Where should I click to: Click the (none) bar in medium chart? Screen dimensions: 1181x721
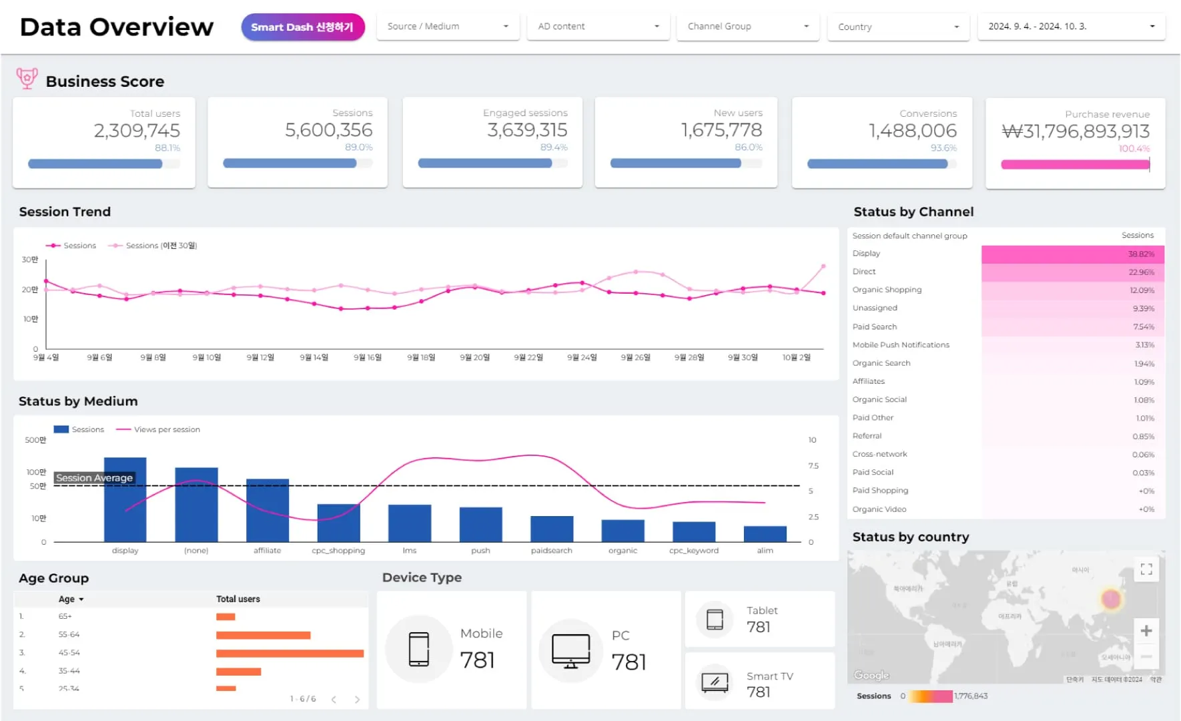(196, 505)
